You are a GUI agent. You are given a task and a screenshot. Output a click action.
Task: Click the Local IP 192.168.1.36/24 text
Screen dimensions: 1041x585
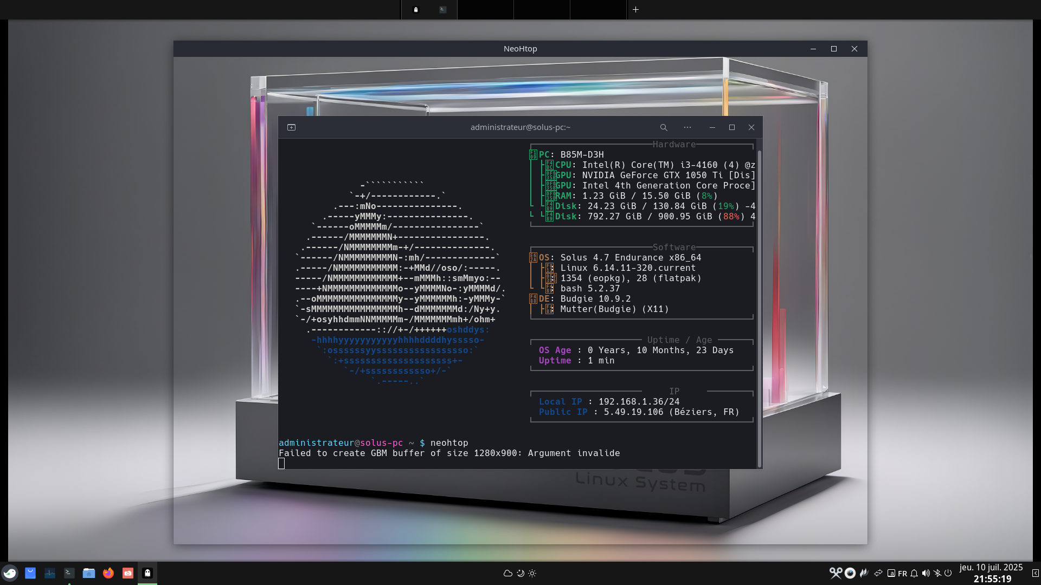(x=609, y=402)
